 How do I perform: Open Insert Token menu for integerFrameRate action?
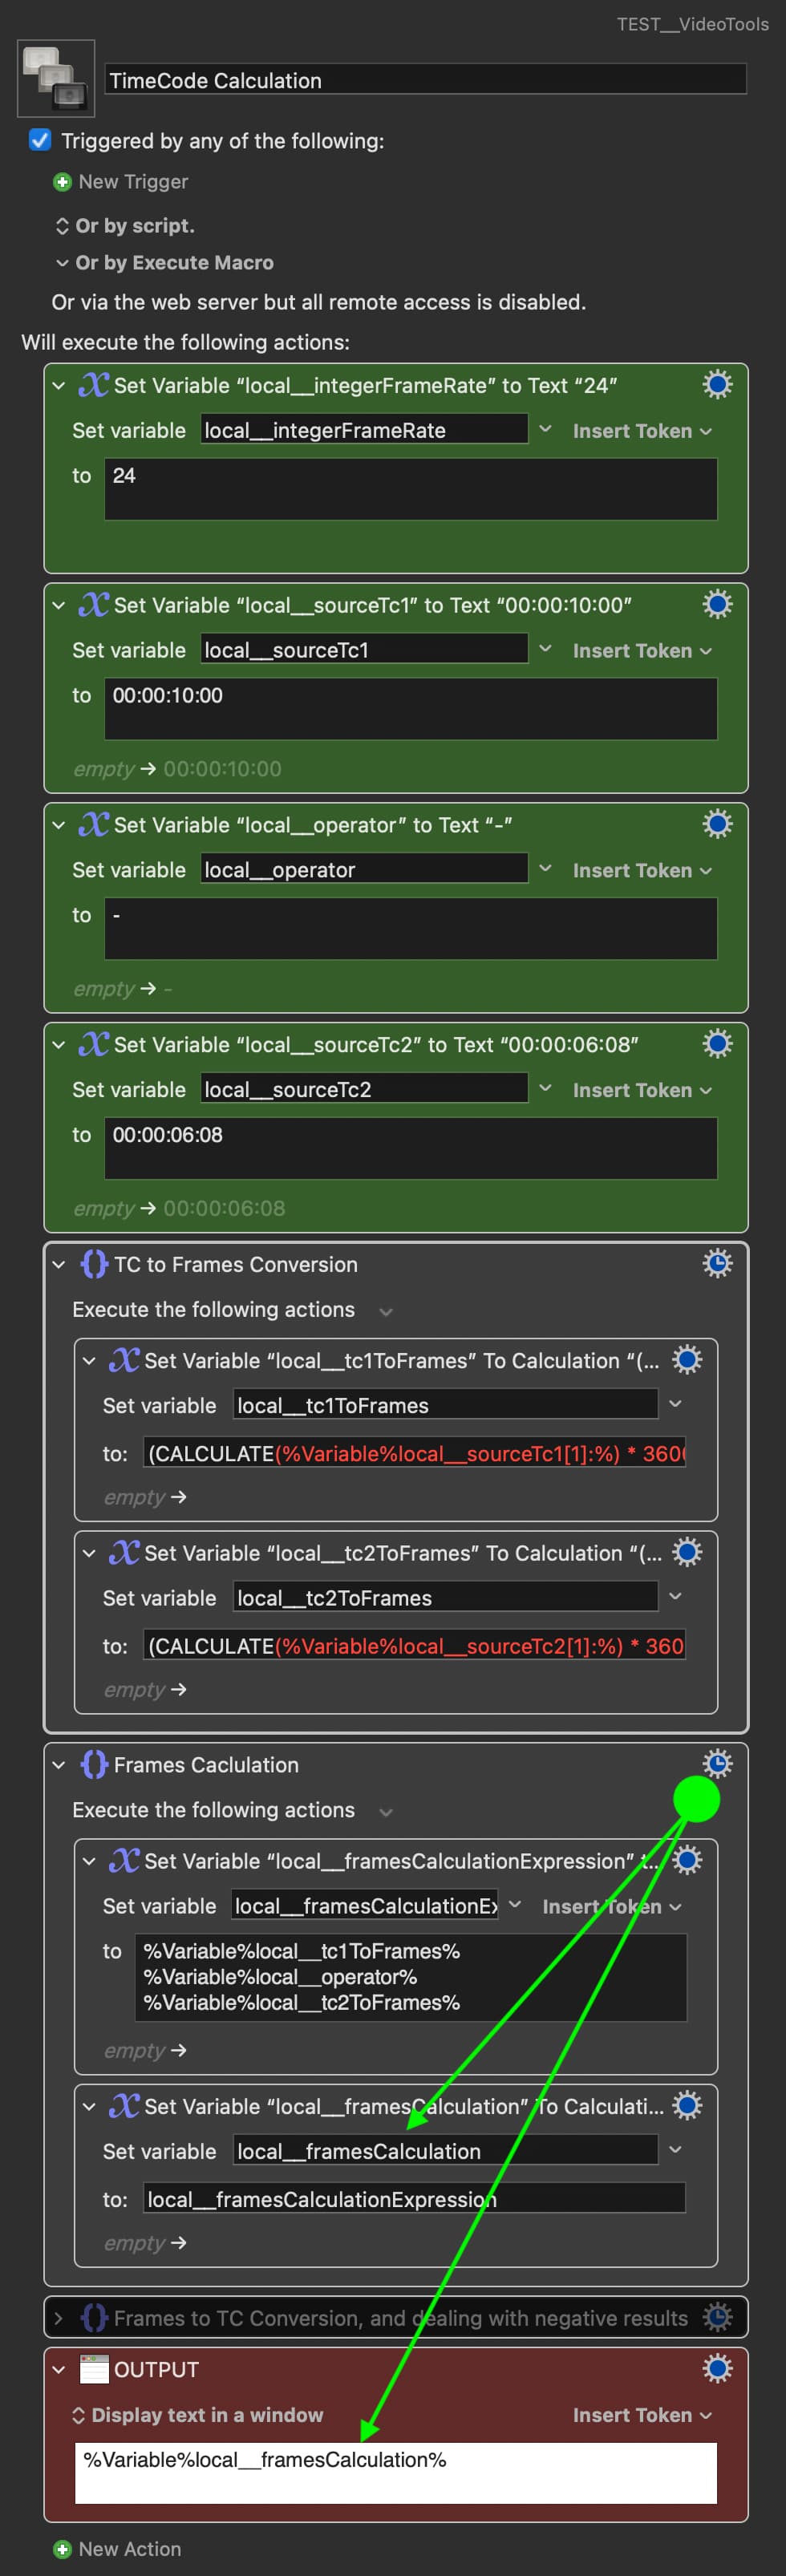pos(642,431)
